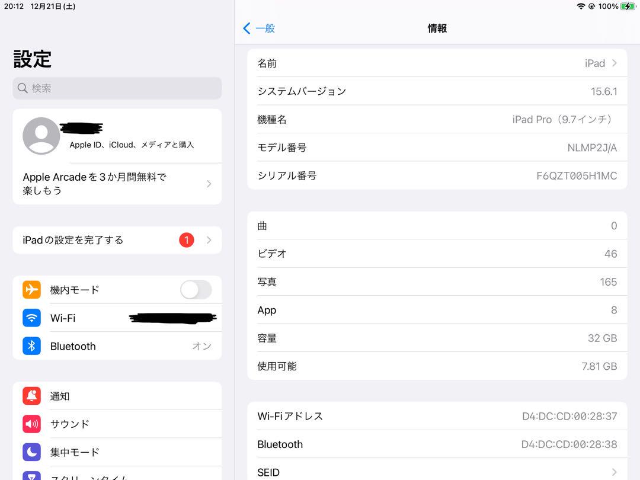
Task: Tap the App count 8
Action: tap(614, 310)
